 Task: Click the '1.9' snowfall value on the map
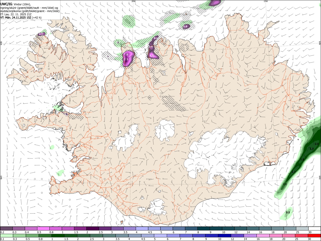[126, 55]
